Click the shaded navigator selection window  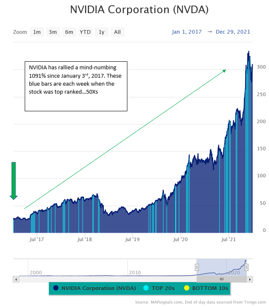(222, 268)
